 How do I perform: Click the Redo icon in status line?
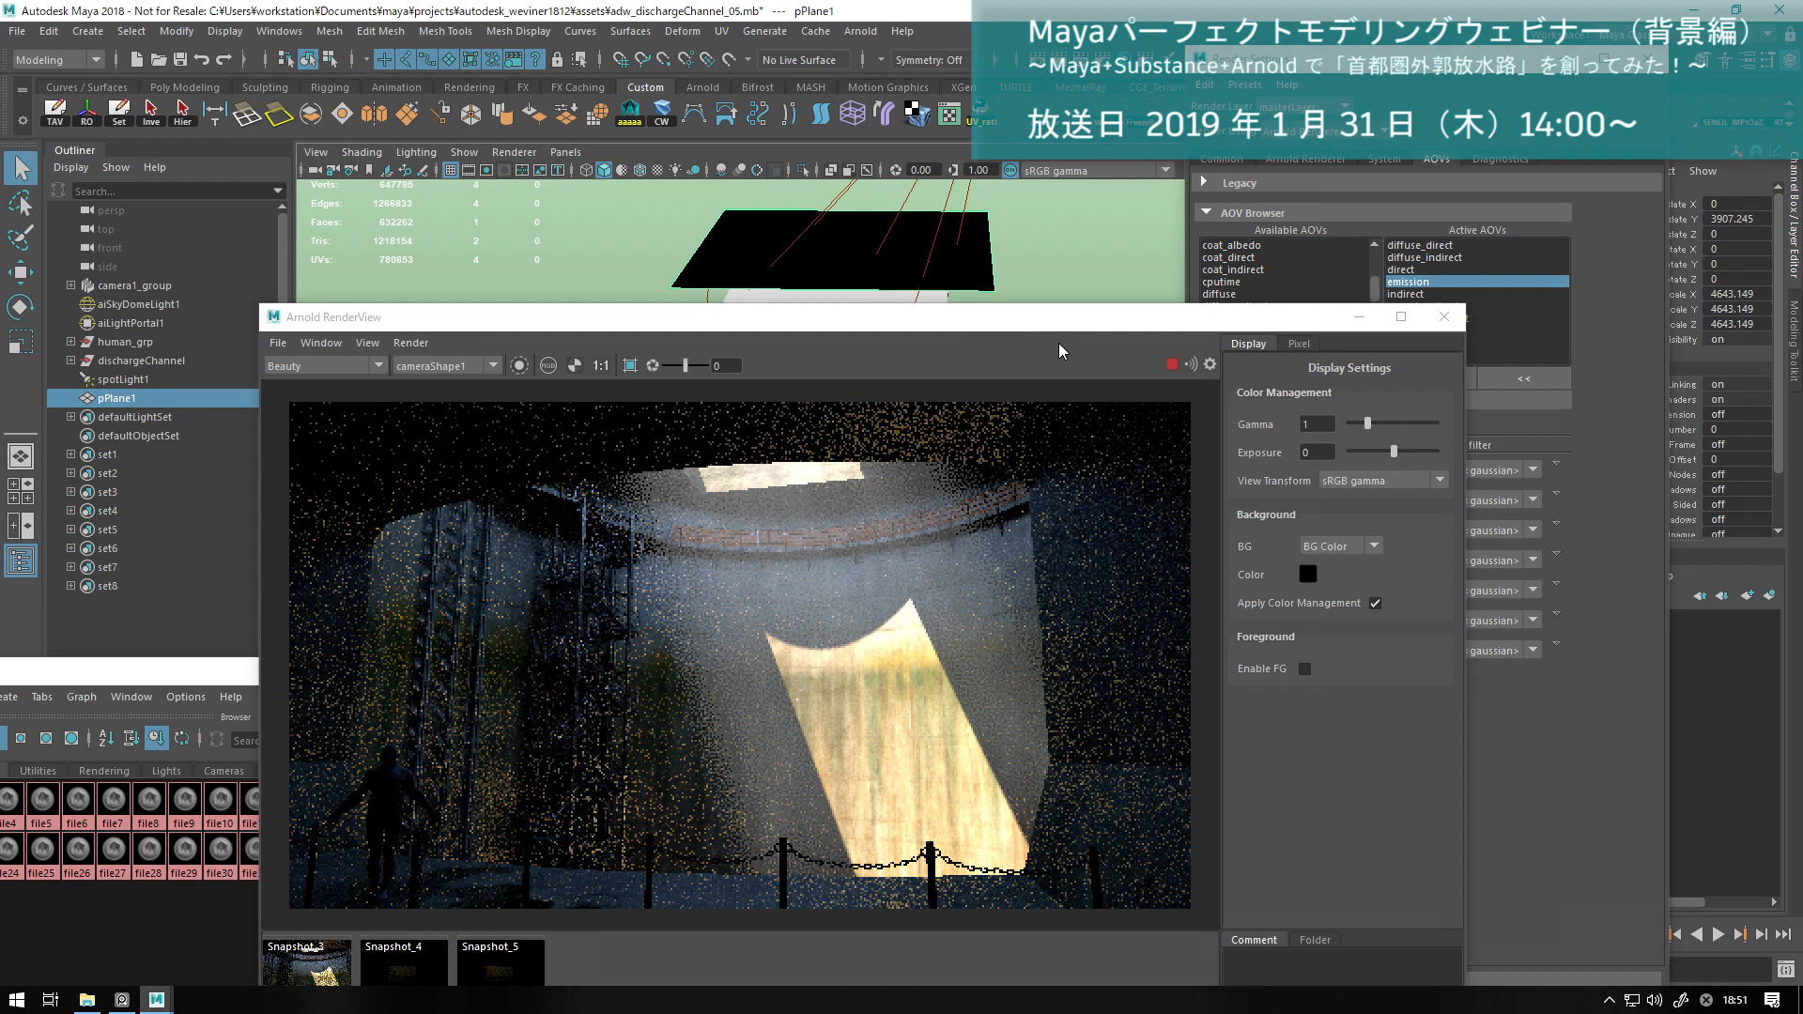223,59
